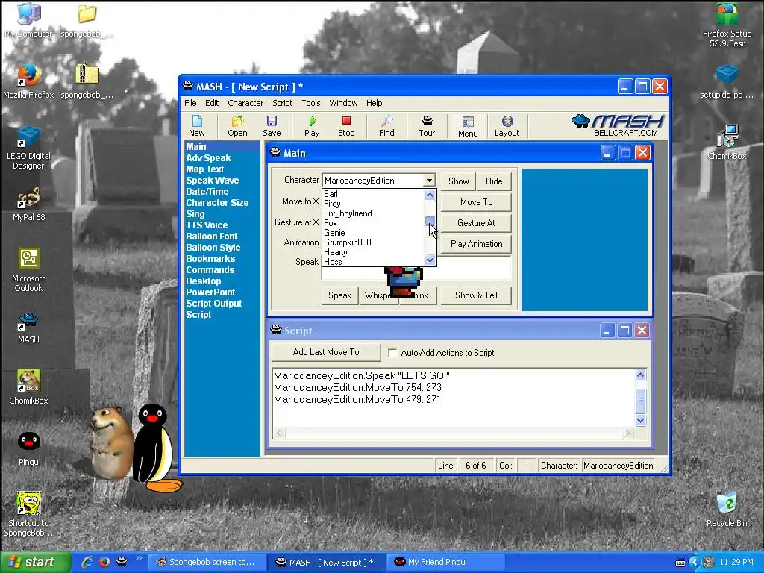The height and width of the screenshot is (573, 764).
Task: Select the MyPal 68 desktop icon
Action: (28, 204)
